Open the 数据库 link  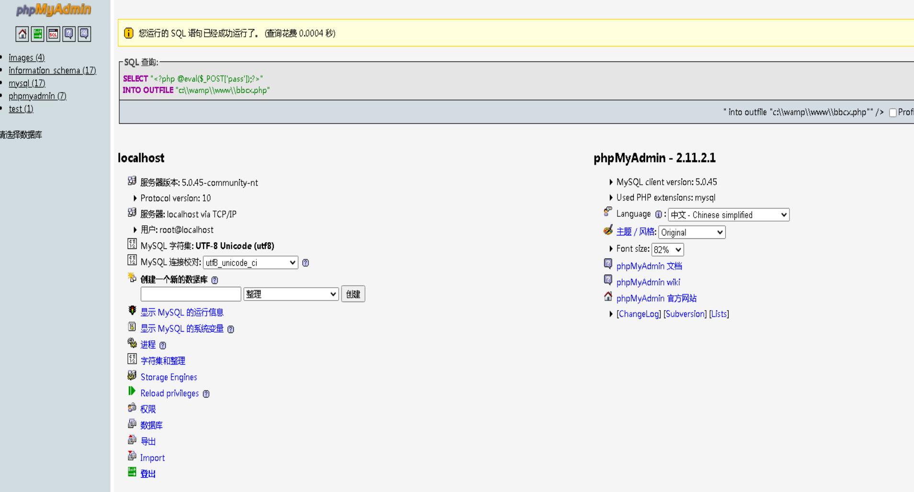pyautogui.click(x=151, y=425)
